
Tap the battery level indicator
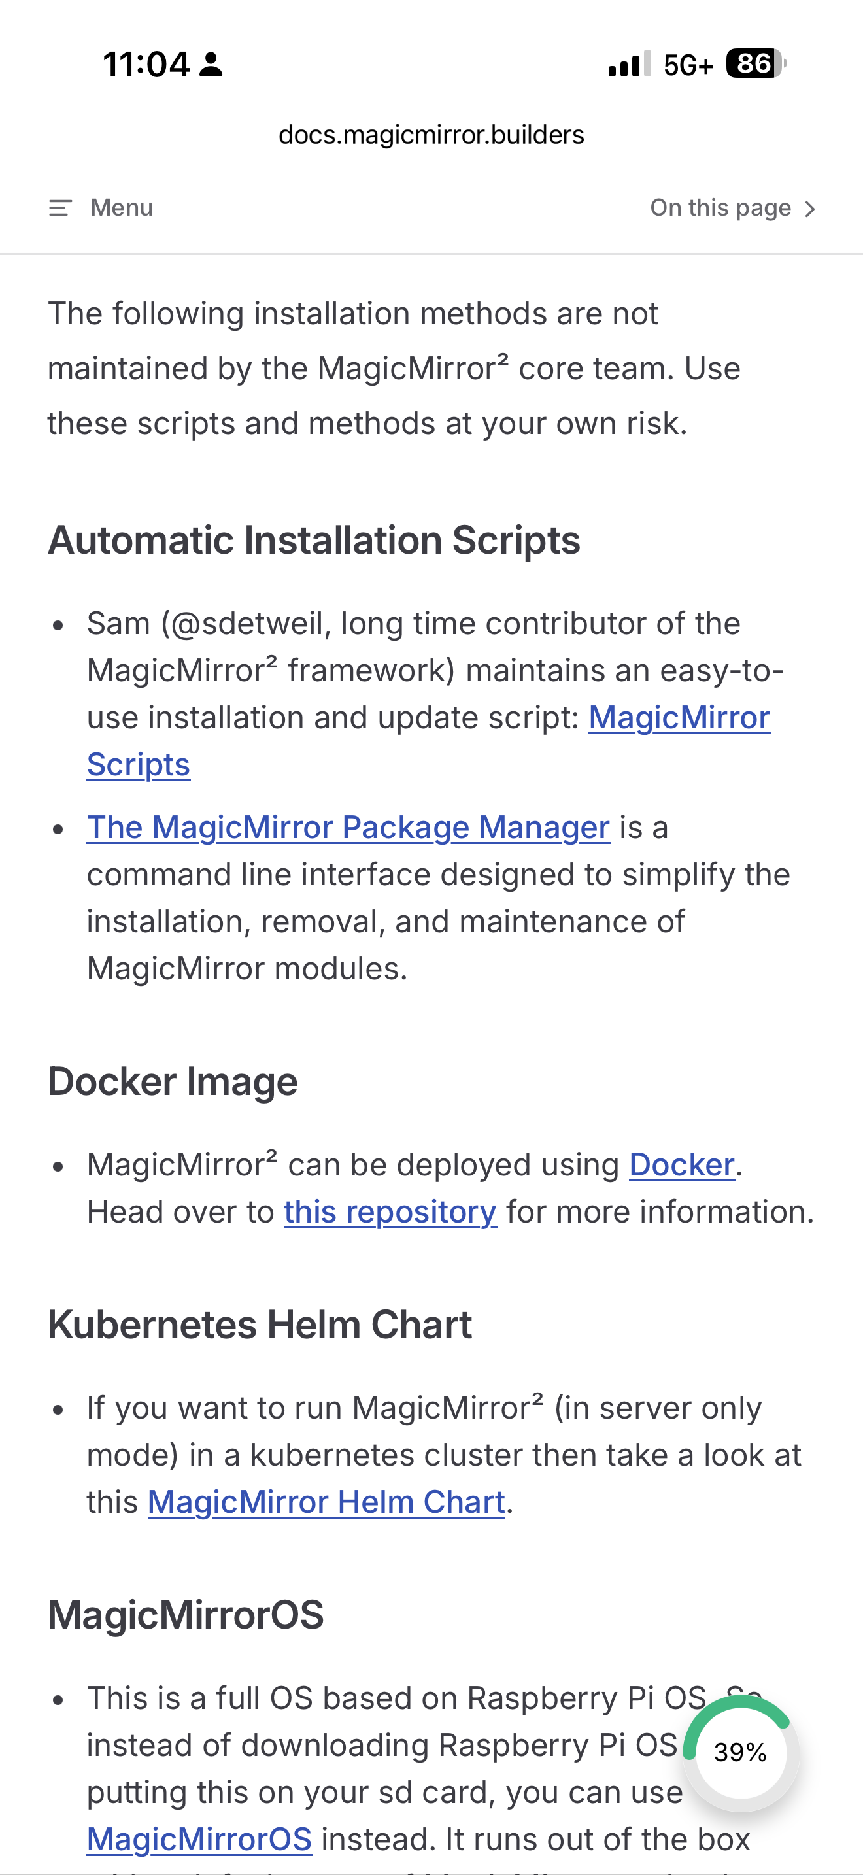point(755,64)
